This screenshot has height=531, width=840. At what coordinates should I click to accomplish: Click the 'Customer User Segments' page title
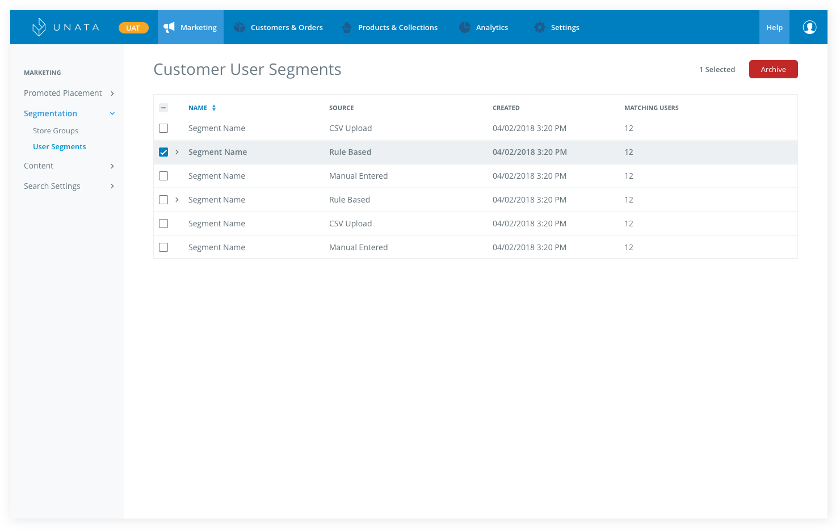click(247, 69)
